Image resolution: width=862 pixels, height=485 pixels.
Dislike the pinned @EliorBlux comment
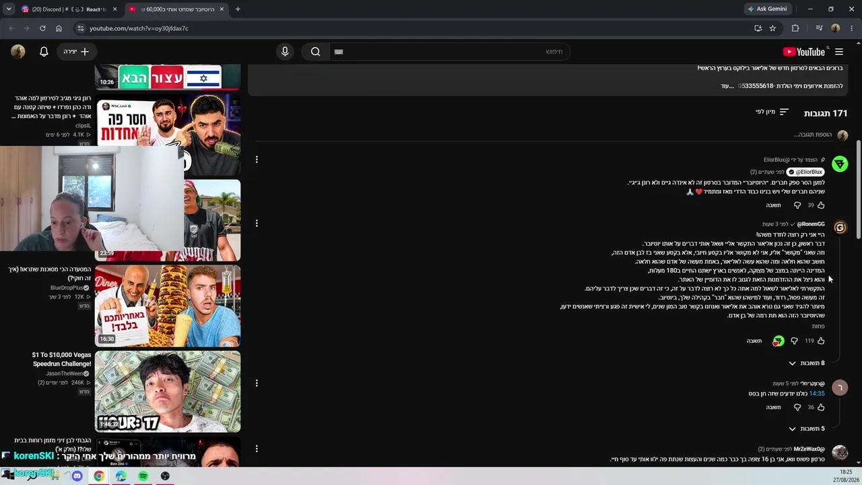797,205
